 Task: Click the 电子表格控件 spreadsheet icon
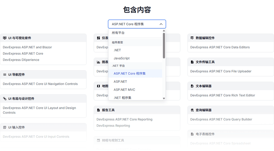pos(192,134)
